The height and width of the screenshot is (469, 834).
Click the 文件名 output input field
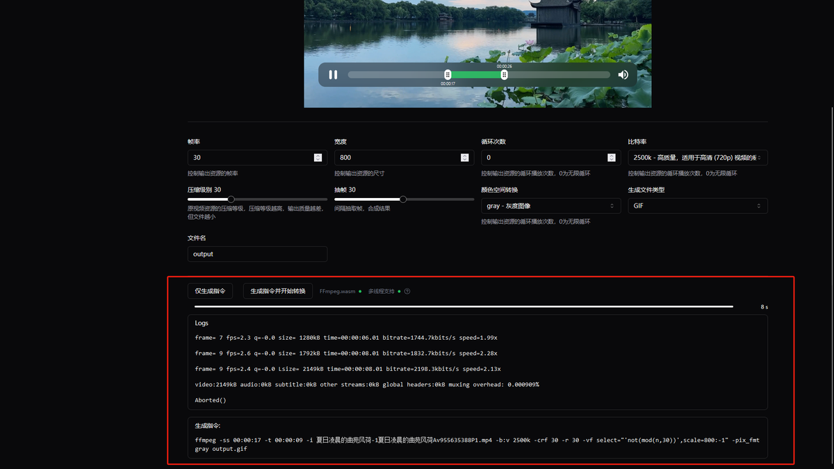[x=257, y=254]
